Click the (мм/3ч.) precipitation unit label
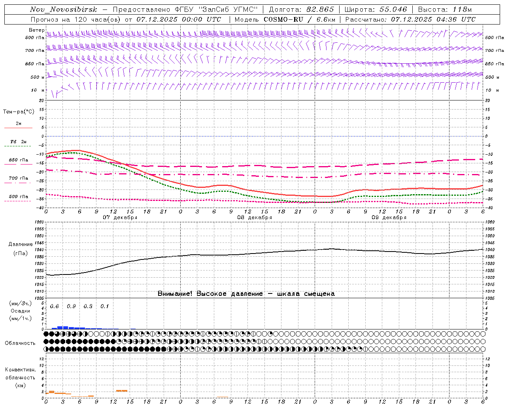Screen dimensions: 506x405 coord(21,303)
